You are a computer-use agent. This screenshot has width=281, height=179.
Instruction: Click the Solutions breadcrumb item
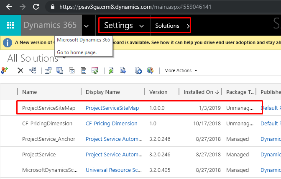pyautogui.click(x=167, y=26)
